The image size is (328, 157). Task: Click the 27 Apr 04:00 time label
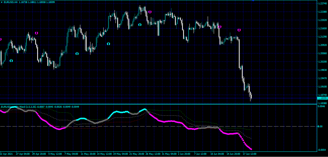coord(23,154)
